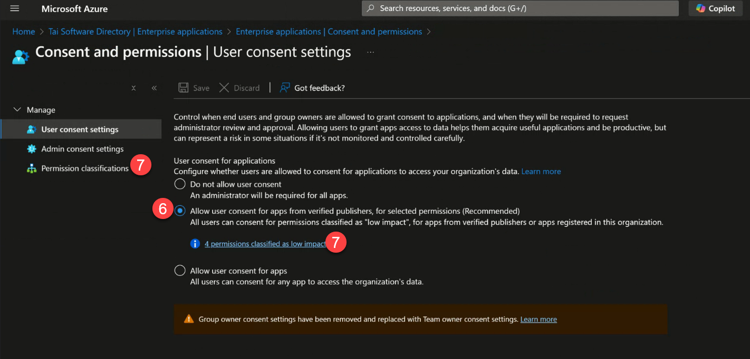Navigate to Home via breadcrumb

(x=23, y=32)
